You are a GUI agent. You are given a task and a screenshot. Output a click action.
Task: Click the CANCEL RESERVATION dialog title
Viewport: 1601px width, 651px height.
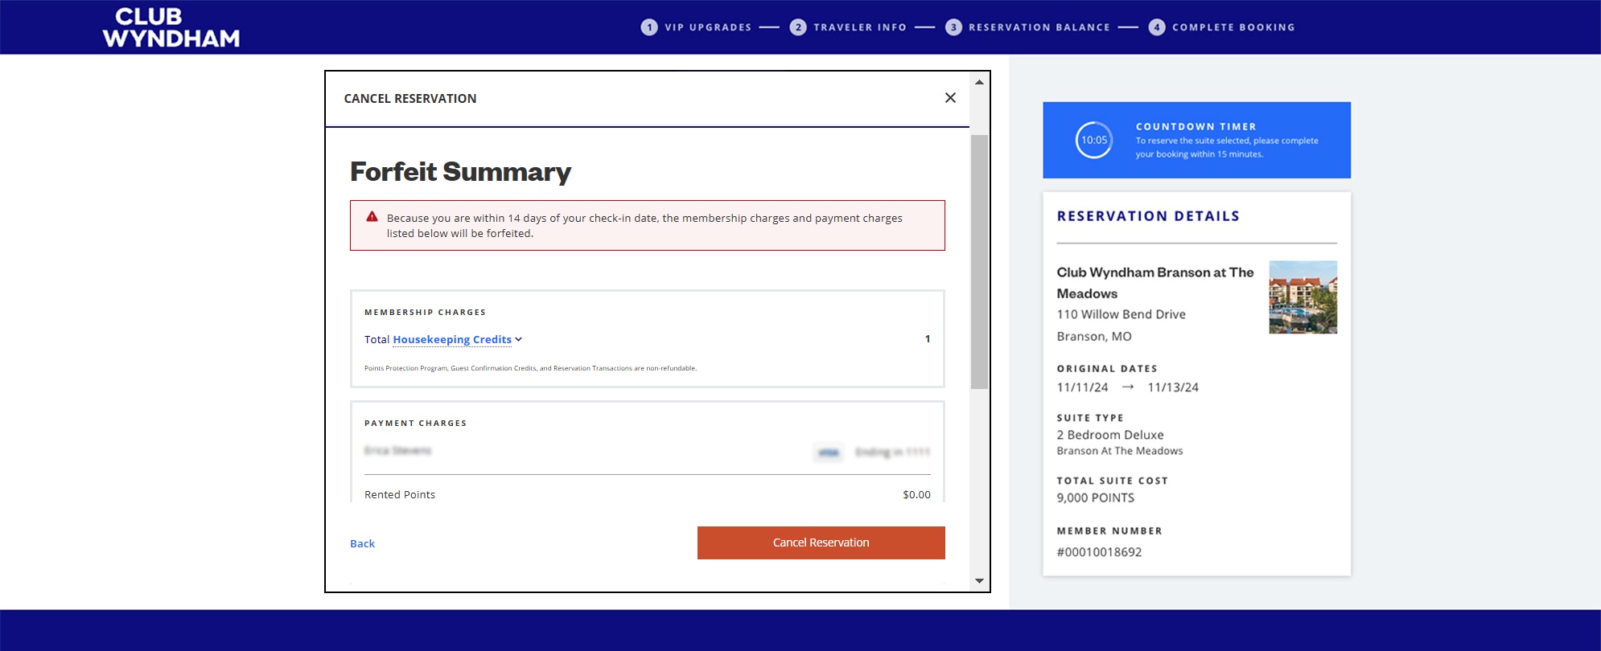pyautogui.click(x=410, y=98)
